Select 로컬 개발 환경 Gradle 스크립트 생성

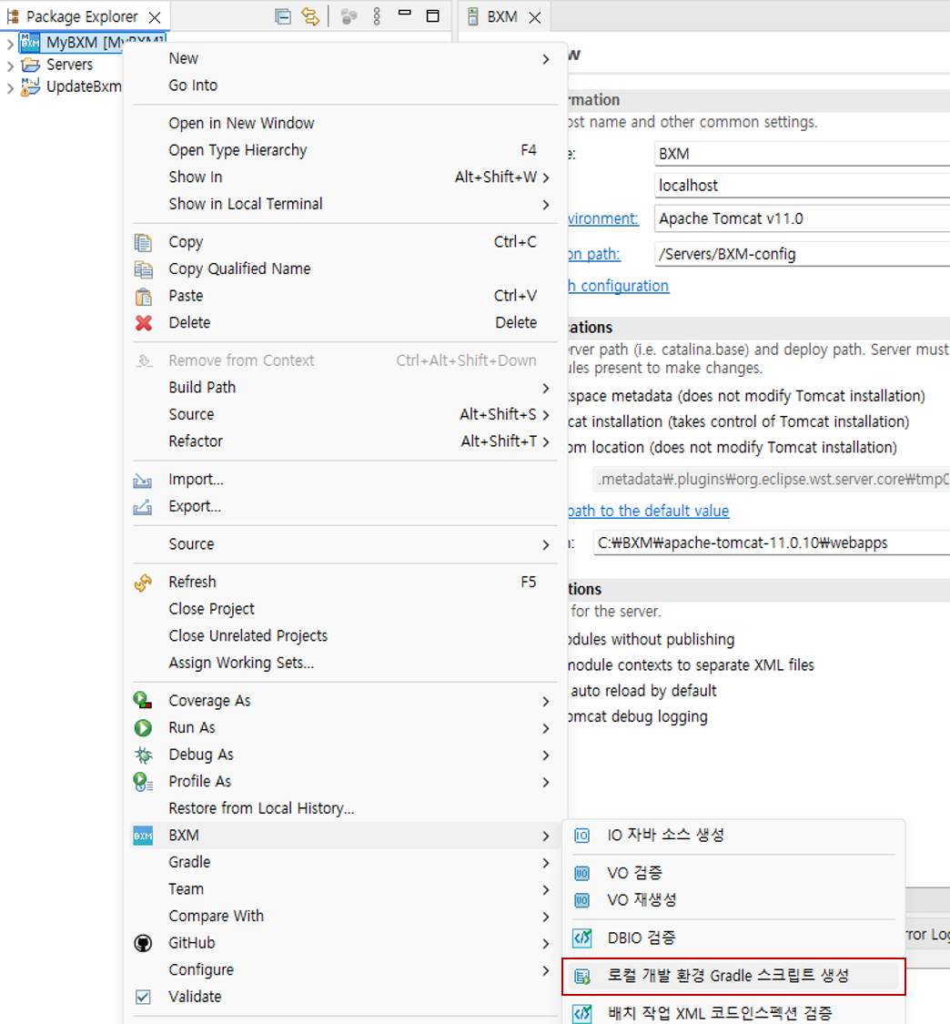pyautogui.click(x=728, y=976)
